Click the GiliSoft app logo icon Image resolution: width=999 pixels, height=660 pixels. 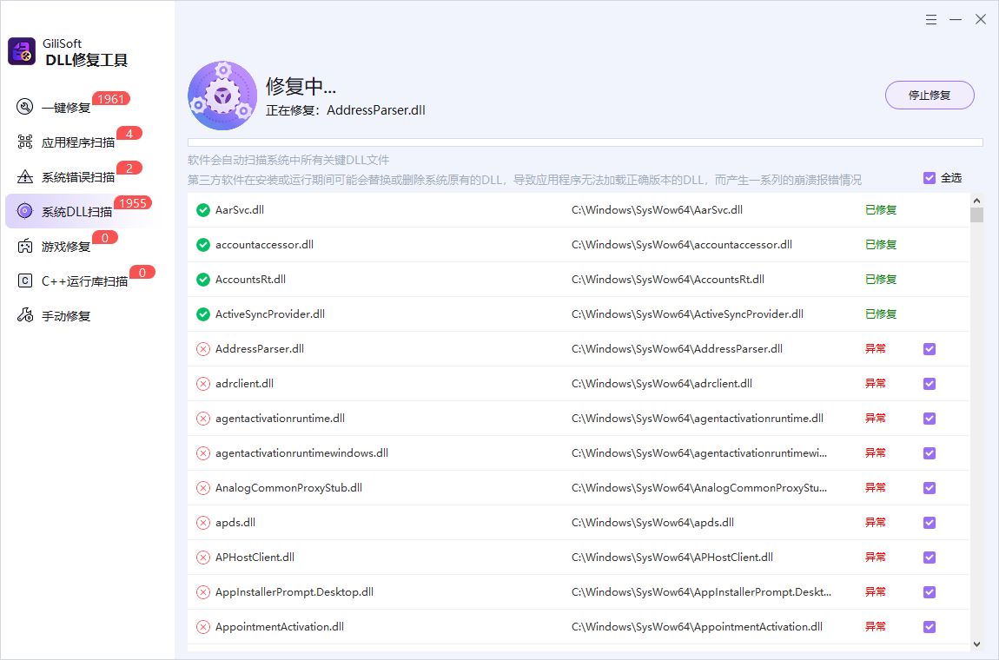click(22, 51)
